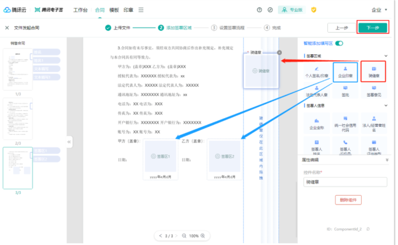Screen dimensions: 398x245
Task: Click the 签署区2 chip in sidebar
Action: point(47,159)
